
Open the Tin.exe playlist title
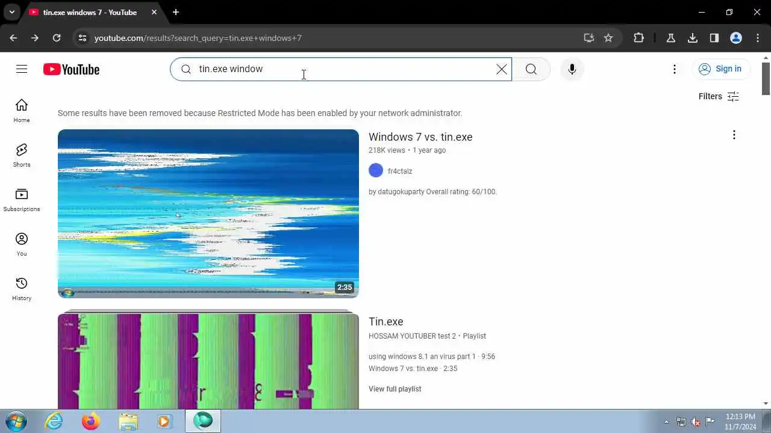(385, 322)
